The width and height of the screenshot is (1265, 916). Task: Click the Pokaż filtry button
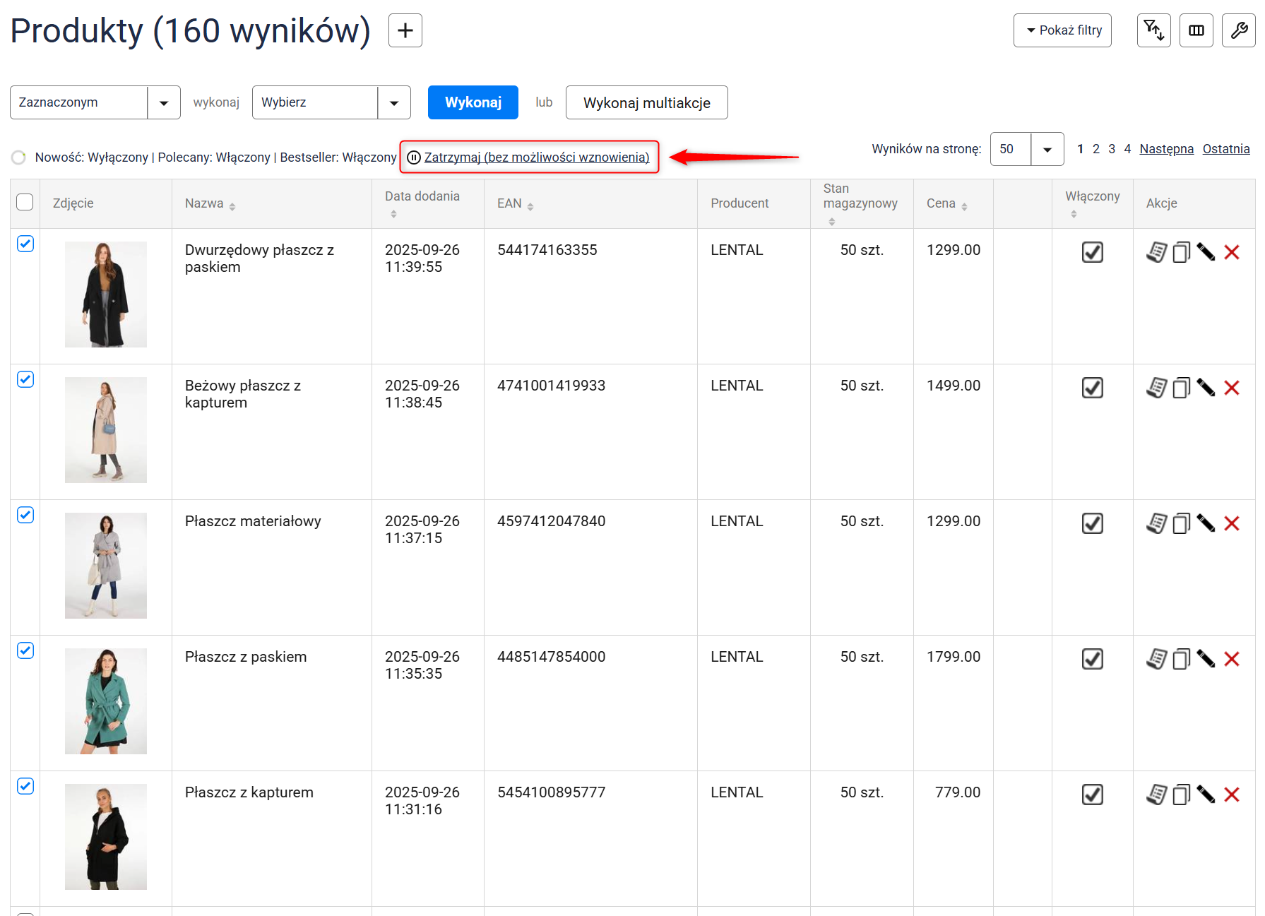pos(1062,30)
